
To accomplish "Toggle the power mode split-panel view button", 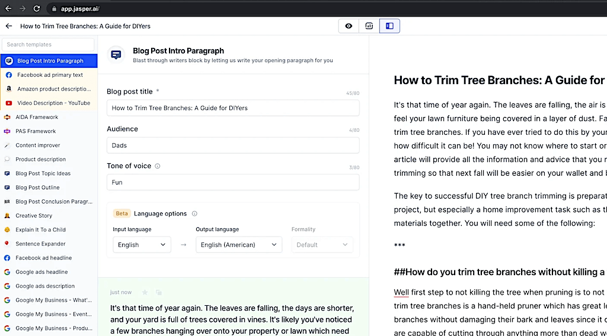I will 389,26.
